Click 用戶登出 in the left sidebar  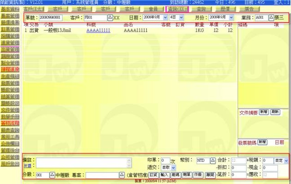coord(10,164)
